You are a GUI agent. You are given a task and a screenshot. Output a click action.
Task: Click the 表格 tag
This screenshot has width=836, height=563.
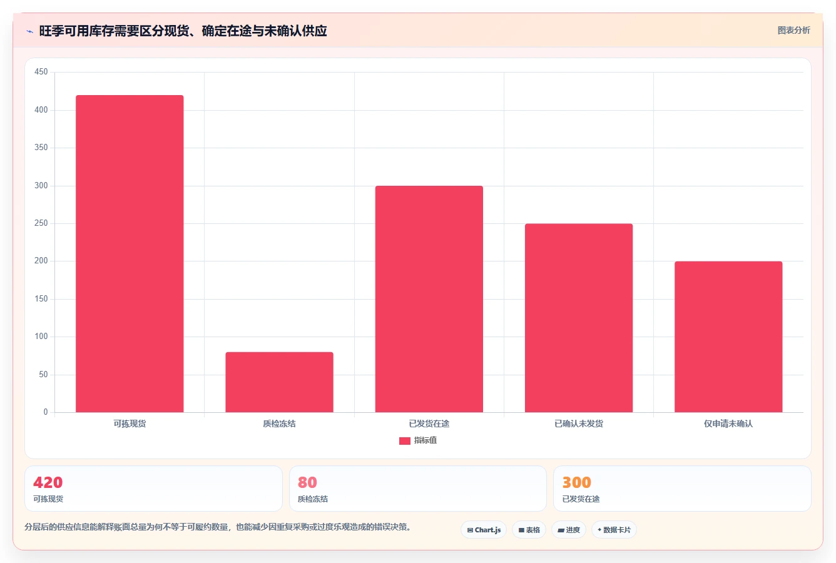(x=529, y=530)
